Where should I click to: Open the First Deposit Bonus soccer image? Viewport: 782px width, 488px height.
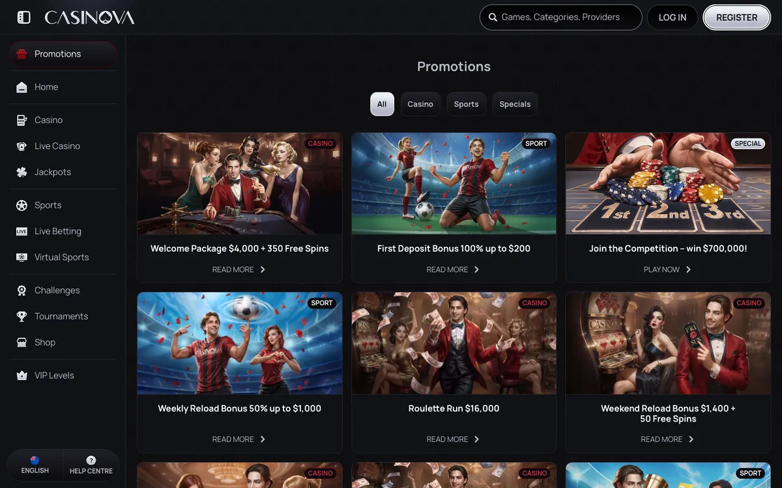tap(454, 183)
